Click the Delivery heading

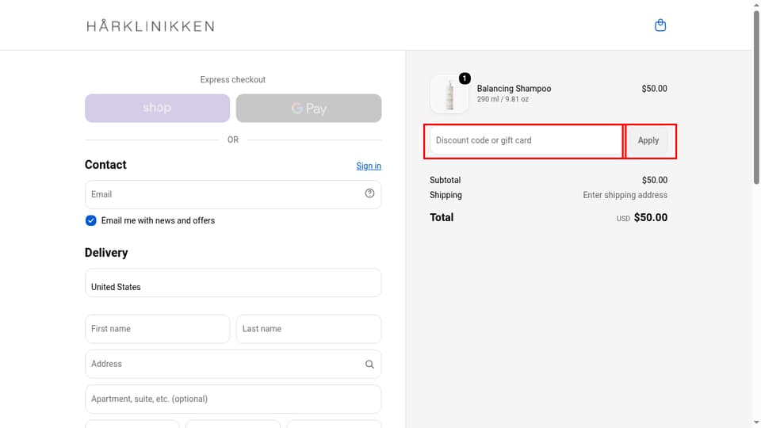(x=106, y=253)
